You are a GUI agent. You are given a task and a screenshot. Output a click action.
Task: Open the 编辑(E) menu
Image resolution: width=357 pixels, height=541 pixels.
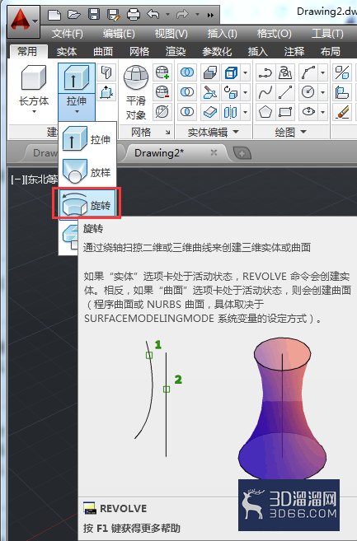(x=119, y=34)
